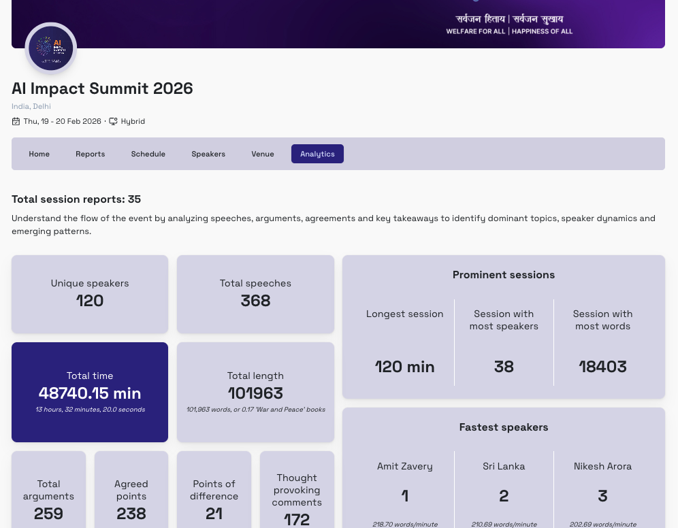Select the highlighted Analytics tab
This screenshot has height=528, width=678.
(317, 154)
